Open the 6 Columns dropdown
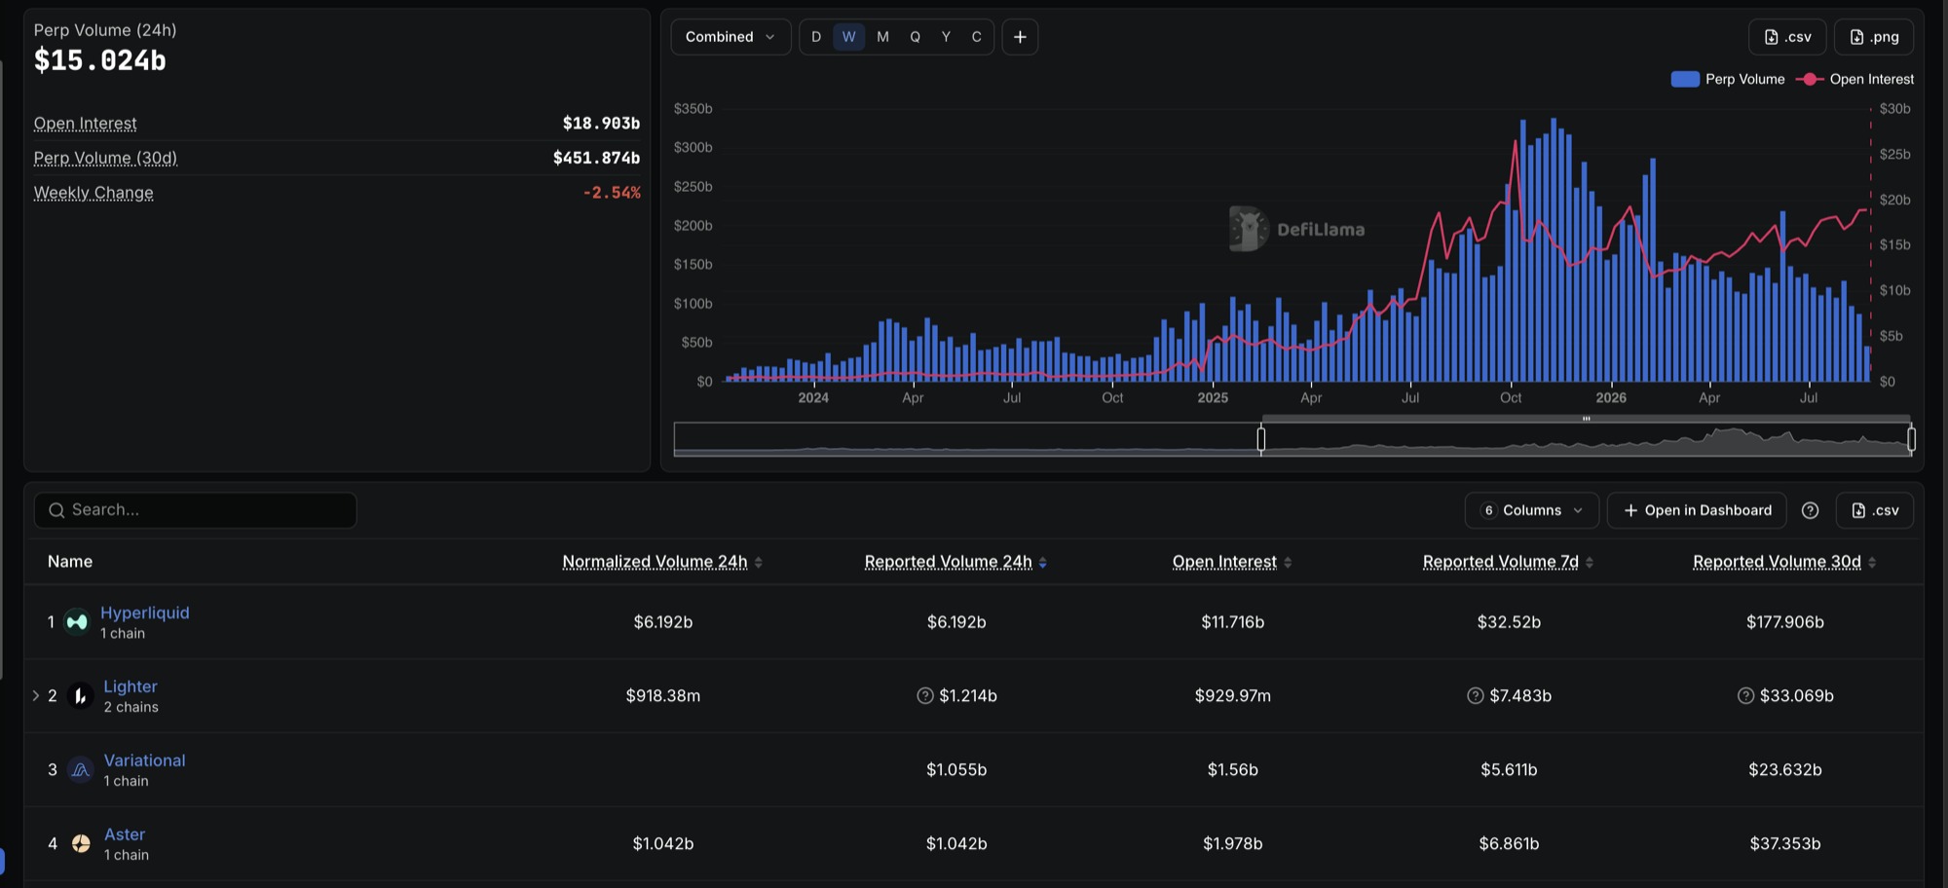The height and width of the screenshot is (888, 1948). click(x=1531, y=510)
